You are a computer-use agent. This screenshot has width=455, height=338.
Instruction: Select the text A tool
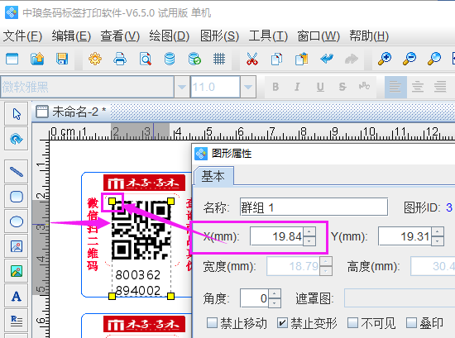(x=17, y=296)
